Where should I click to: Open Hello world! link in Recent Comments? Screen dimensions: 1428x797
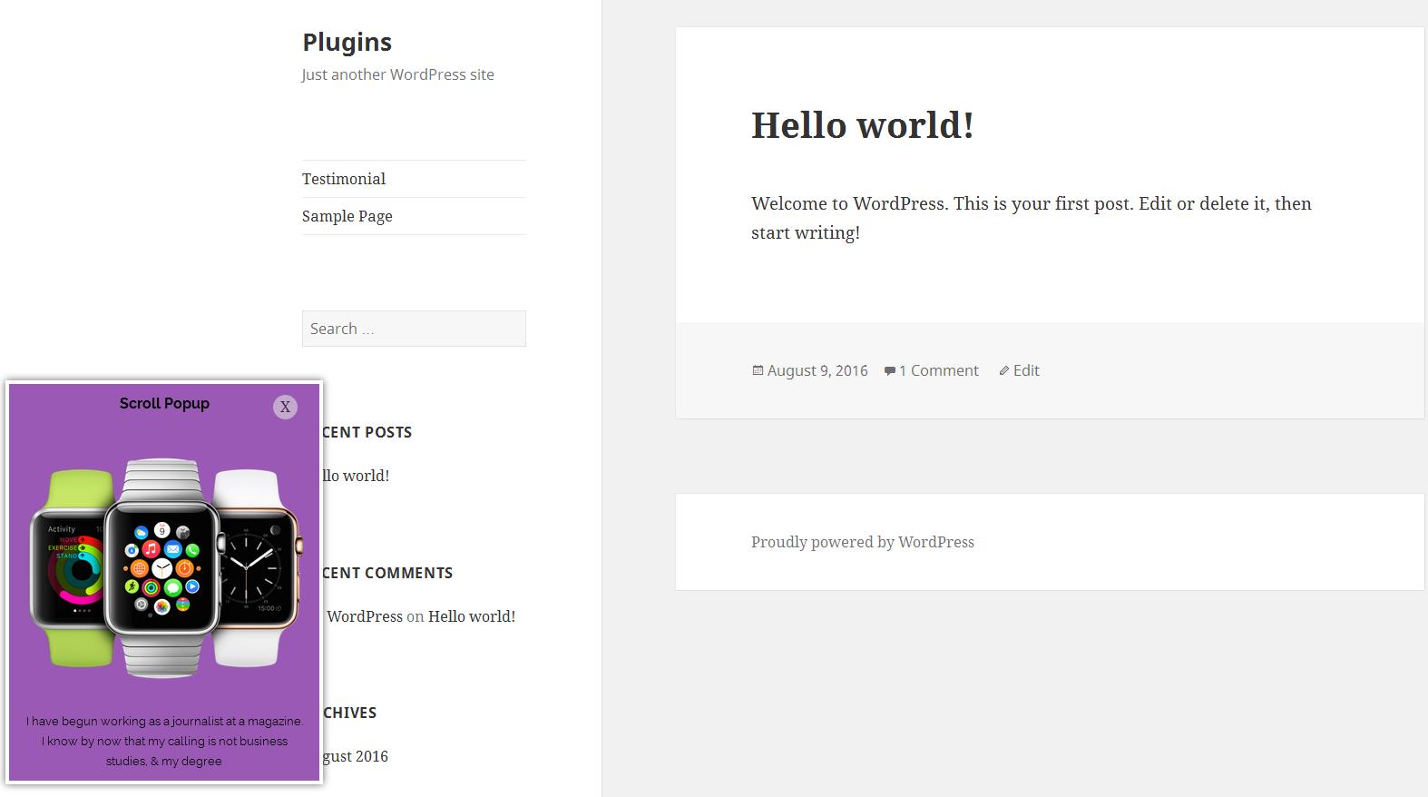(x=472, y=616)
